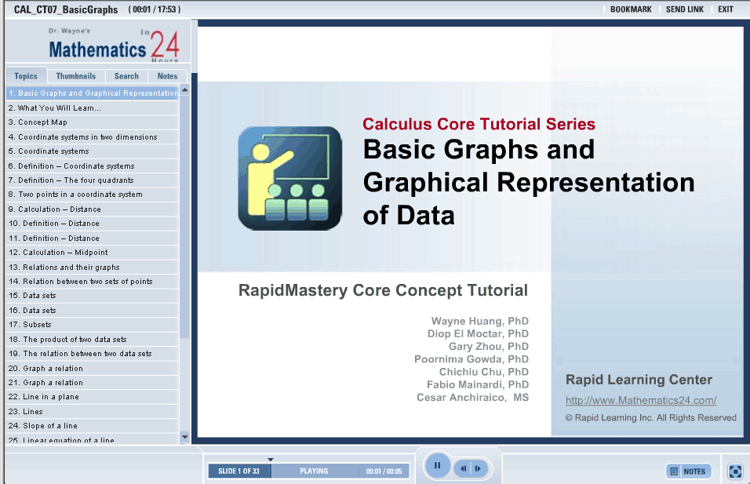
Task: Open the Notes tab in sidebar
Action: 167,76
